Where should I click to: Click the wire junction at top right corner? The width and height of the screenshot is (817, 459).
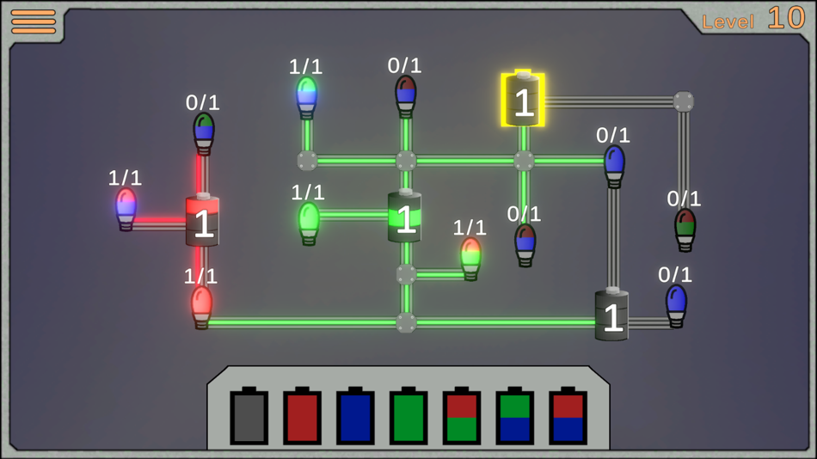[x=684, y=101]
